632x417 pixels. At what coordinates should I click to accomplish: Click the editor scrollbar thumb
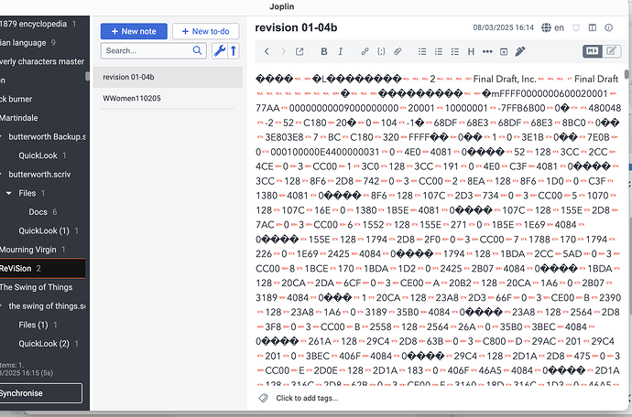pos(627,74)
